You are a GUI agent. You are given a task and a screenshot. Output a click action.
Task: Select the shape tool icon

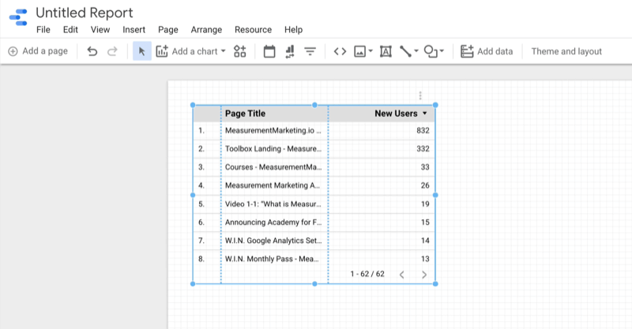(431, 51)
